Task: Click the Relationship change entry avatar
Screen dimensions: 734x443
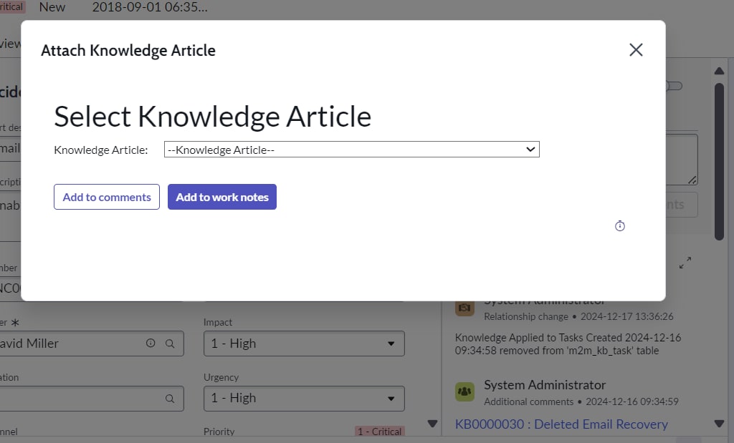Action: pyautogui.click(x=464, y=308)
